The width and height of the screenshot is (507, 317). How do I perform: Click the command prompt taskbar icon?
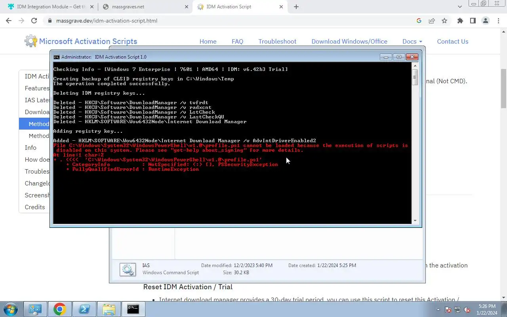coord(133,309)
